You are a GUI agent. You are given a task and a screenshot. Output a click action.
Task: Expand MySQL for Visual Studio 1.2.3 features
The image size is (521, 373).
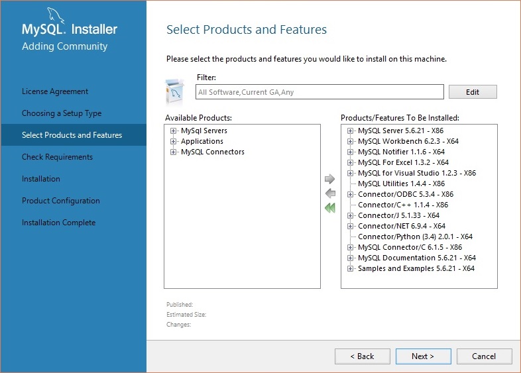[350, 174]
